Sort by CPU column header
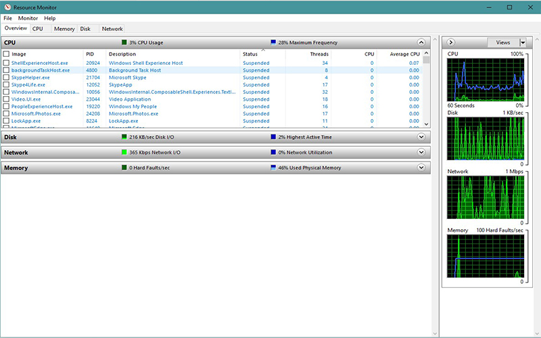541x338 pixels. (x=354, y=54)
